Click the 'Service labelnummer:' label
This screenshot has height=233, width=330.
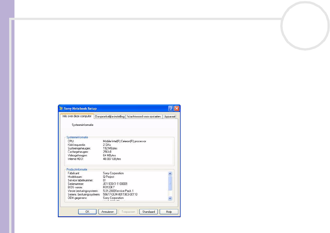[x=80, y=181]
